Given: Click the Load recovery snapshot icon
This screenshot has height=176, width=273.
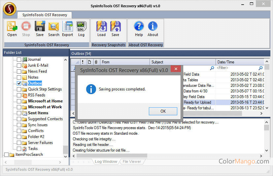Looking at the screenshot, I should [101, 26].
